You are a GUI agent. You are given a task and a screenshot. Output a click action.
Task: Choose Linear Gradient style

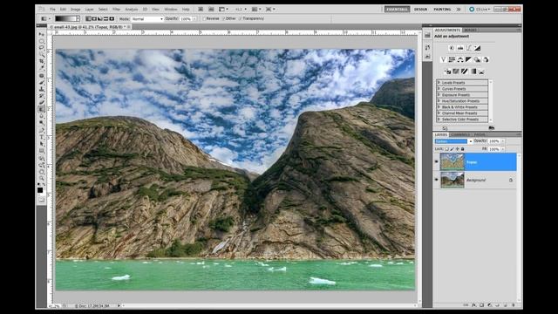(x=88, y=18)
